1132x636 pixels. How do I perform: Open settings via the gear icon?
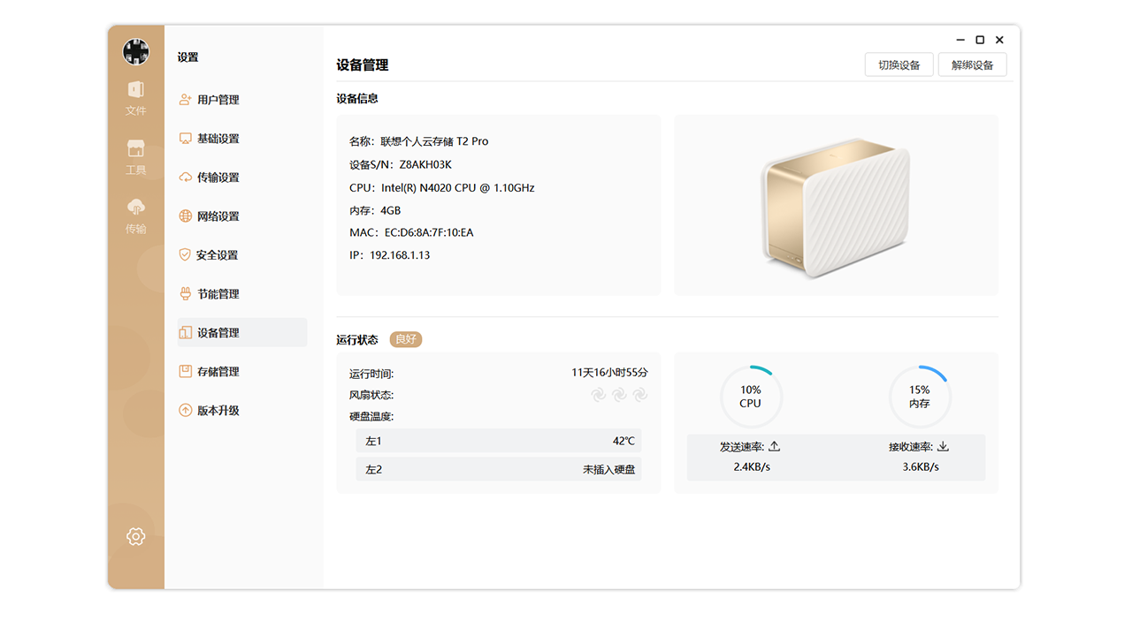pos(135,536)
